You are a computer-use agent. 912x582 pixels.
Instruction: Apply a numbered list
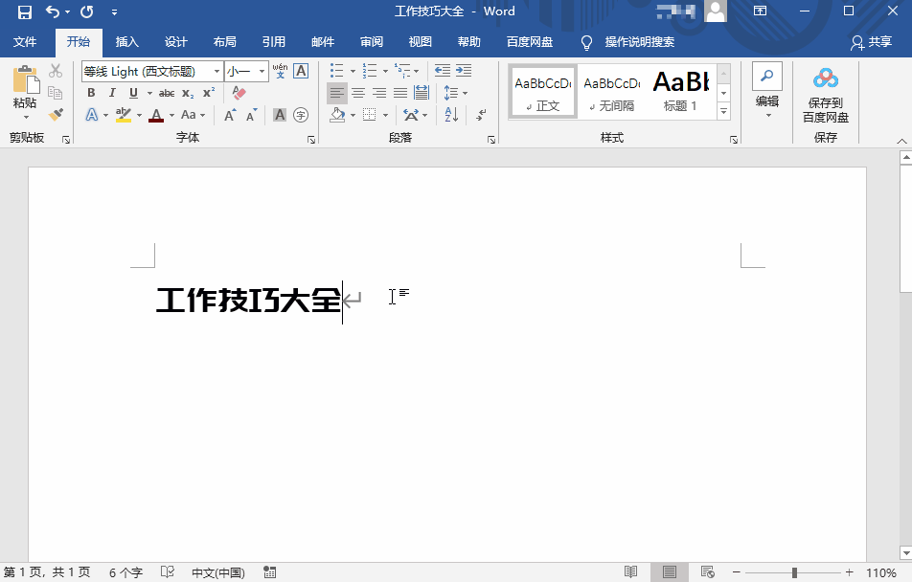tap(370, 71)
